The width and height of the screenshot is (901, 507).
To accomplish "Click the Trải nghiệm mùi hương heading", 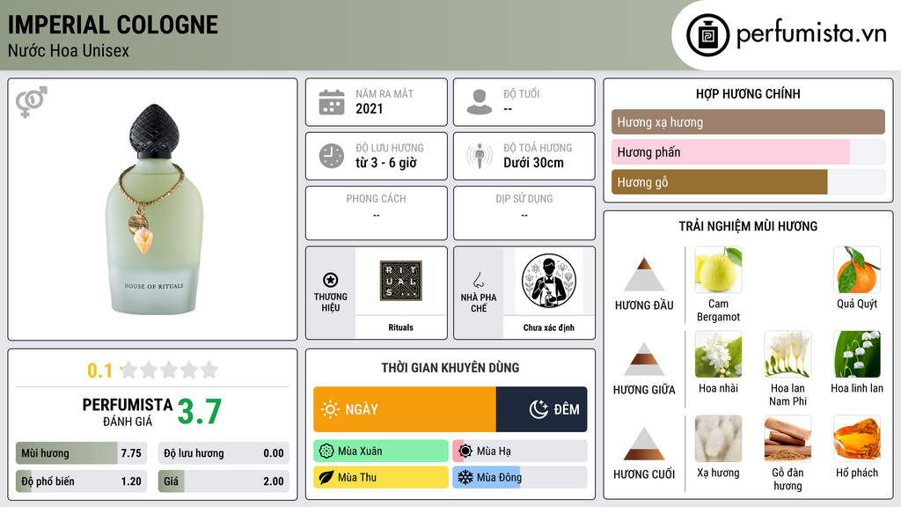I will coord(748,226).
